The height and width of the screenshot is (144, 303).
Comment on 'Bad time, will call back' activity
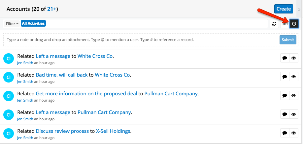click(x=285, y=77)
